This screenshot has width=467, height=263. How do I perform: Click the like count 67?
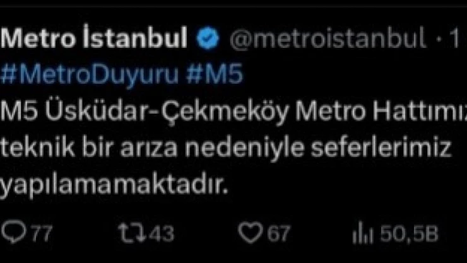tap(278, 233)
